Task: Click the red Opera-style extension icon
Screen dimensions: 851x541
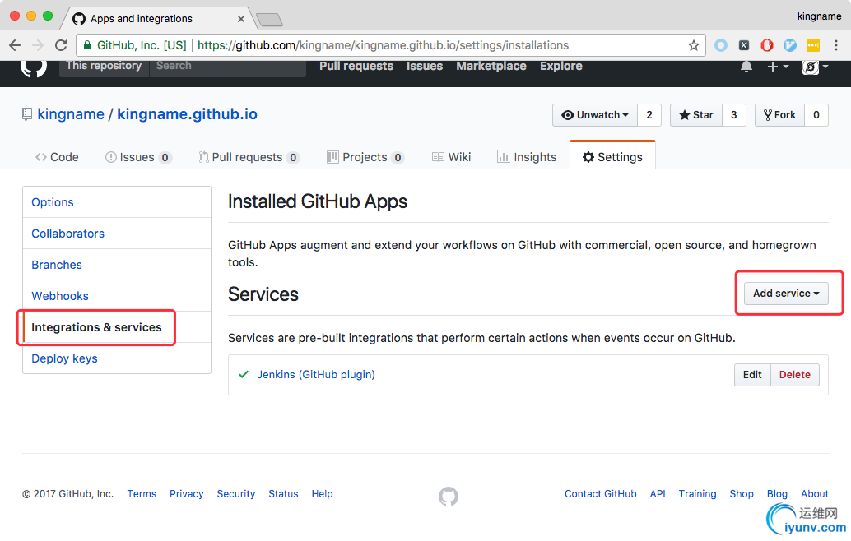Action: tap(767, 45)
